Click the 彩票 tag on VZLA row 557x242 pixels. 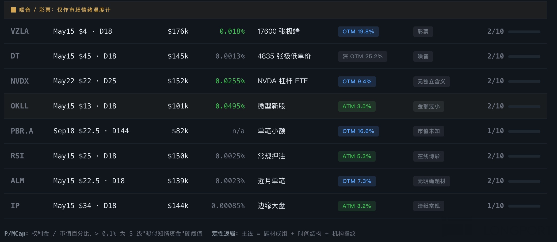point(423,32)
